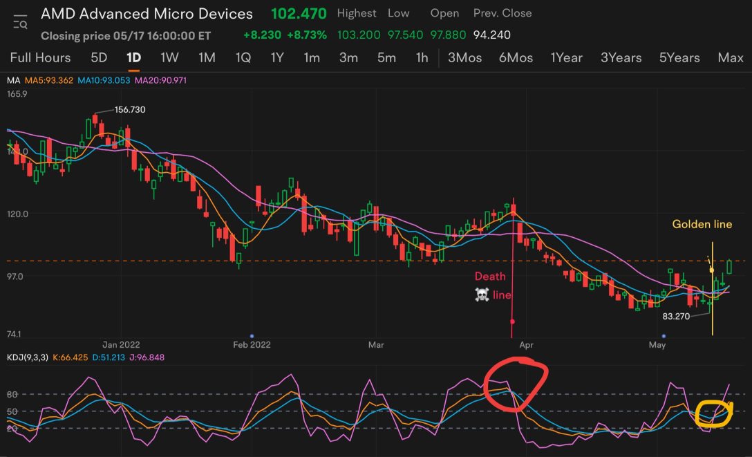
Task: Click the 156.730 high price label
Action: [130, 110]
